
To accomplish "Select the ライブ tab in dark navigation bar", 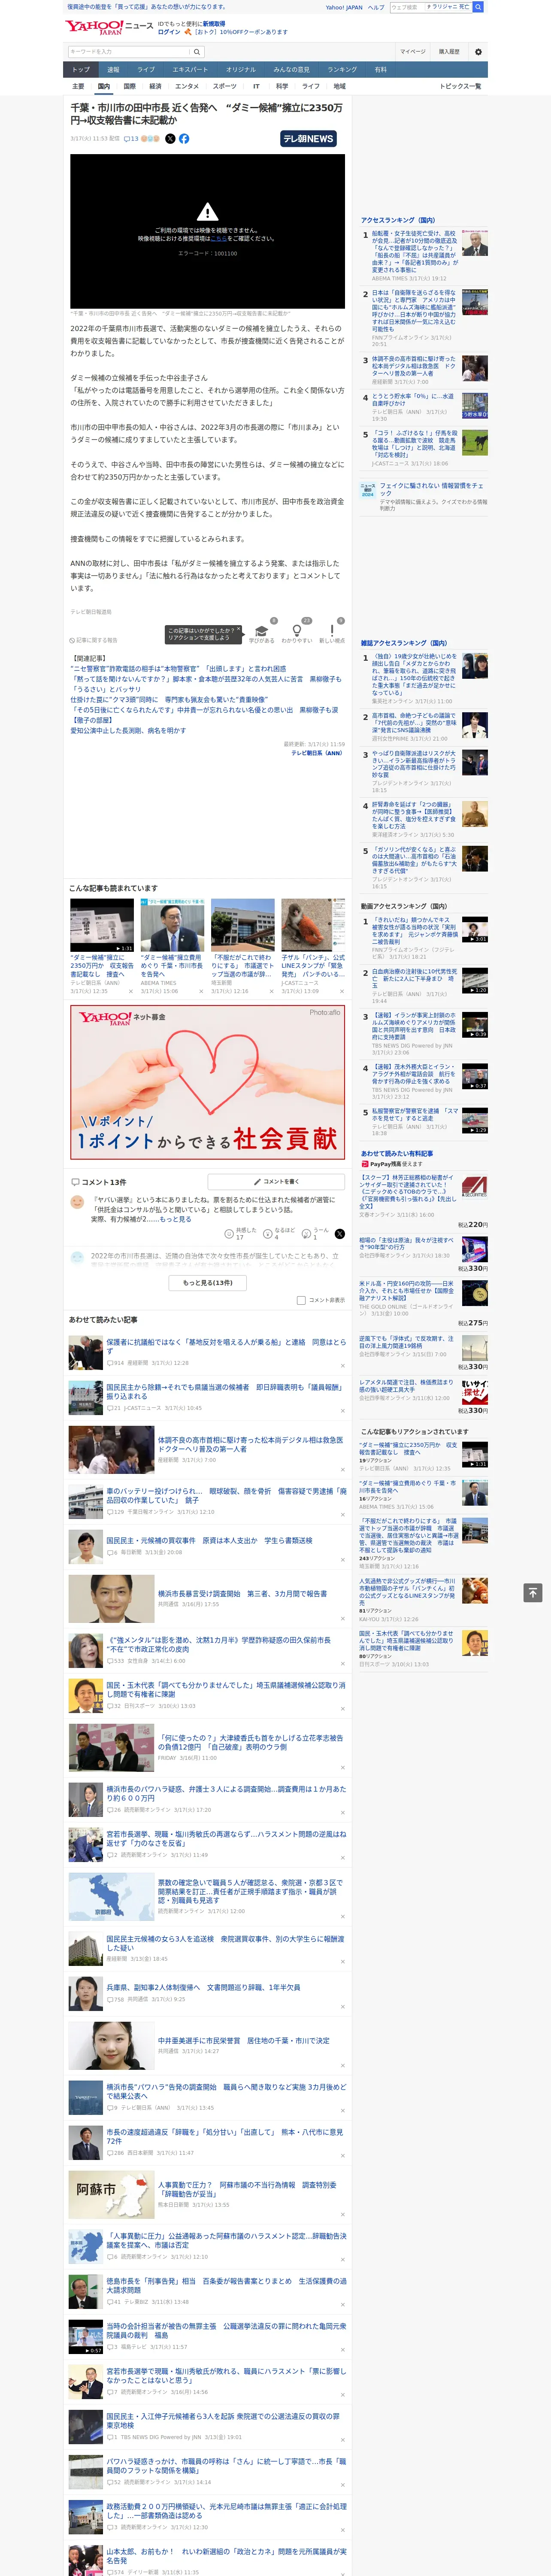I will [146, 69].
